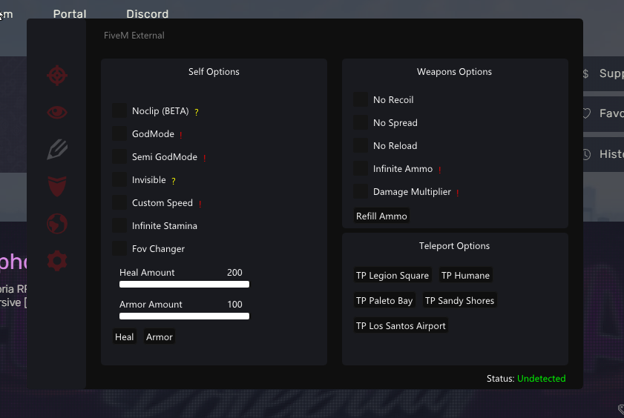624x418 pixels.
Task: Click the Undetected status text
Action: (x=541, y=378)
